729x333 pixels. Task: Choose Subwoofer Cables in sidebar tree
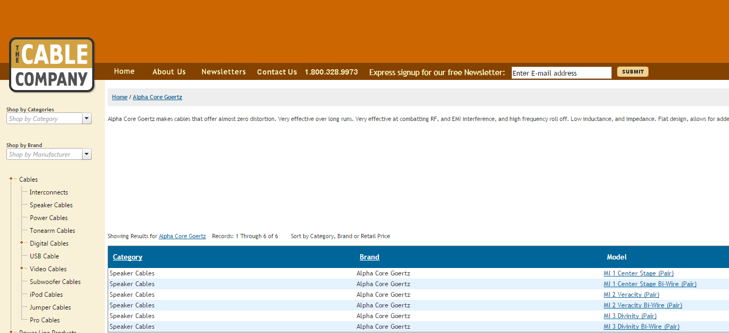(55, 282)
